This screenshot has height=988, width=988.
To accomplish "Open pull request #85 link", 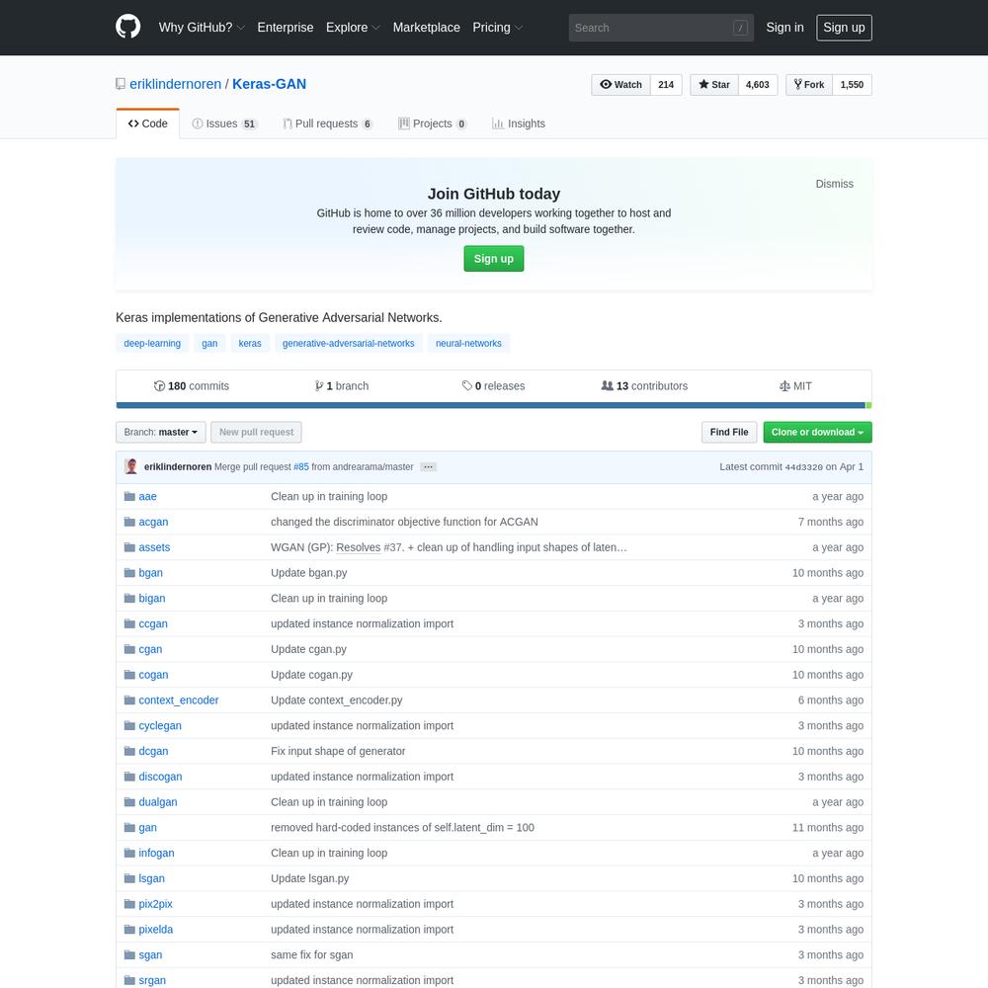I will [x=301, y=467].
